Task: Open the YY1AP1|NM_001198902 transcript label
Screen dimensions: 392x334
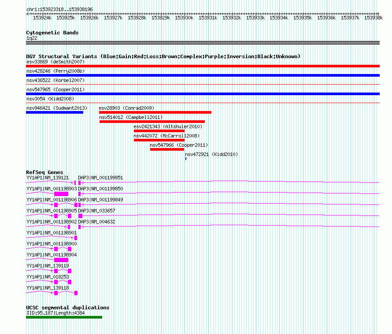Action: click(x=52, y=222)
